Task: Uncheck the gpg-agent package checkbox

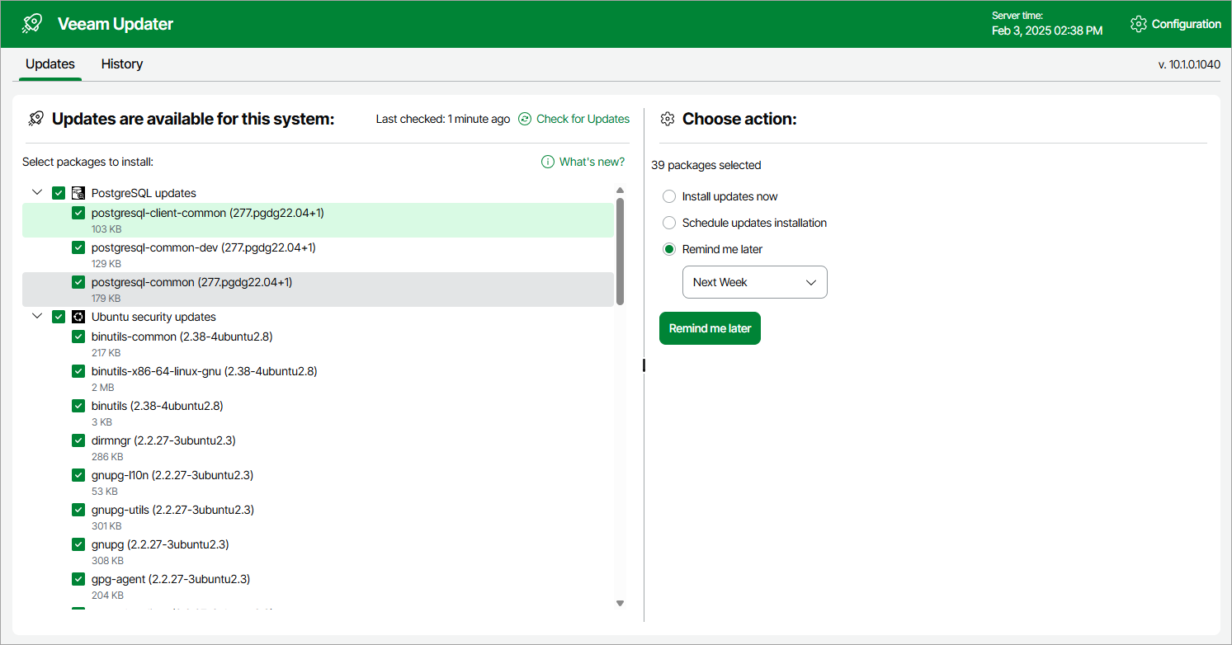Action: point(78,579)
